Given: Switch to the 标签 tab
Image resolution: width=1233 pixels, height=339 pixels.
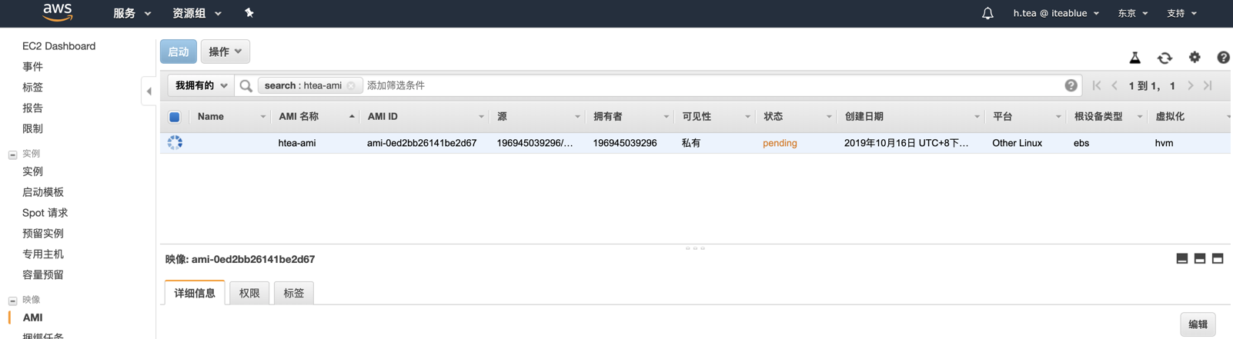Looking at the screenshot, I should (293, 293).
